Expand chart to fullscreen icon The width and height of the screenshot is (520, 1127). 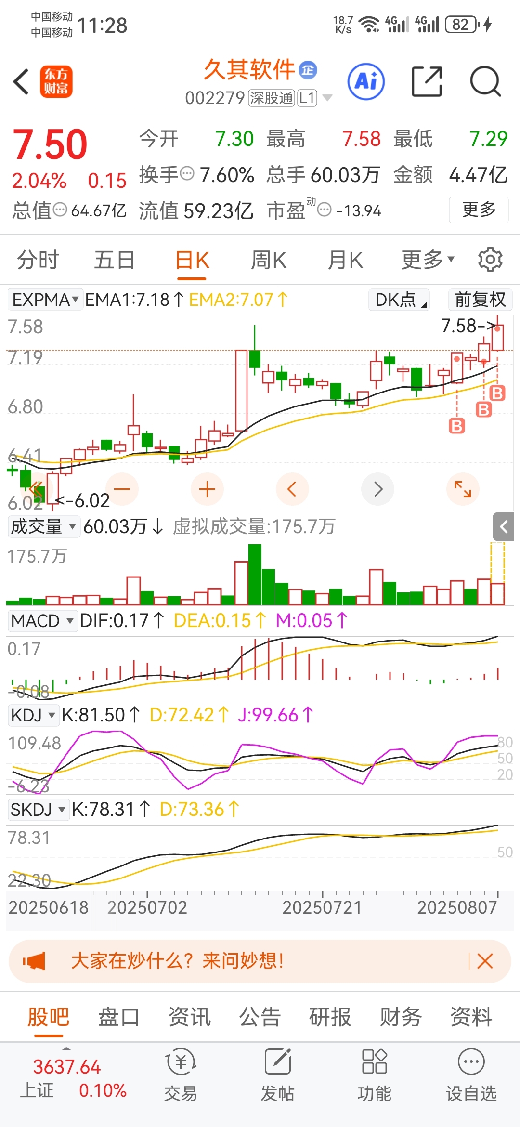coord(463,489)
